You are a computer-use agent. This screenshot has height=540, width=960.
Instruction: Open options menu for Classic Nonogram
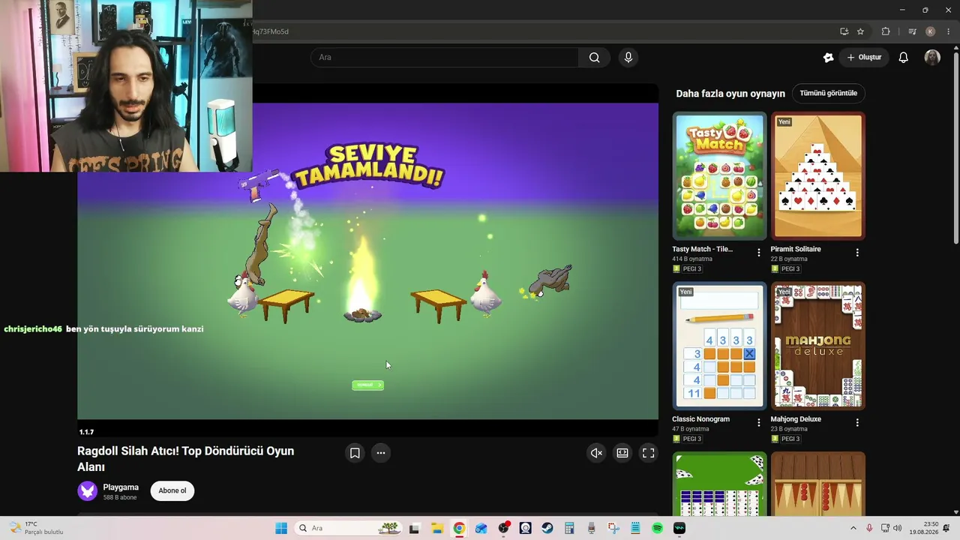coord(759,423)
